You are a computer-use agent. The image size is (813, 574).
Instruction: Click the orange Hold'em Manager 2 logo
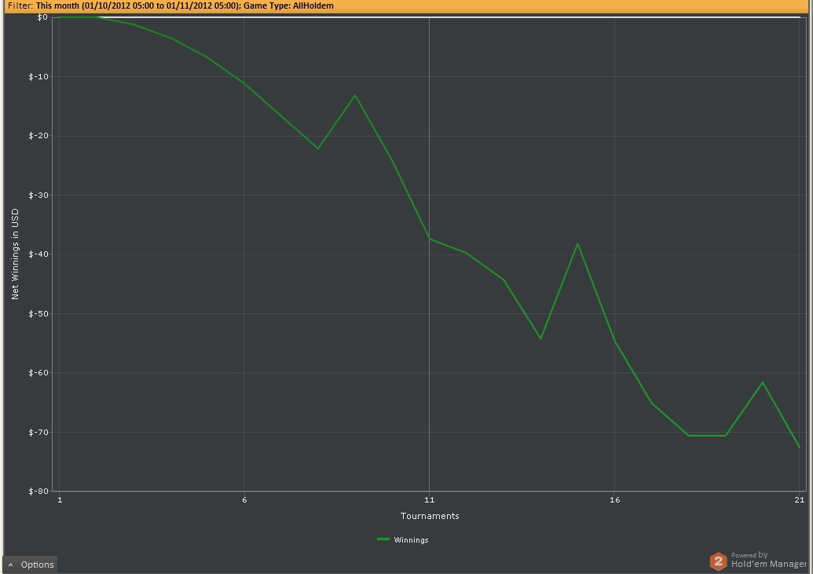[718, 561]
